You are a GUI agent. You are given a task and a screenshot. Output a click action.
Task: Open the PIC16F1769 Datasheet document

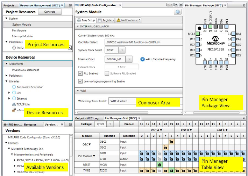coord(26,70)
